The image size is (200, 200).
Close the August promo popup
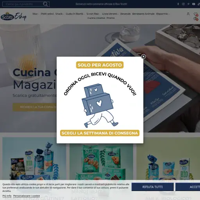(143, 57)
